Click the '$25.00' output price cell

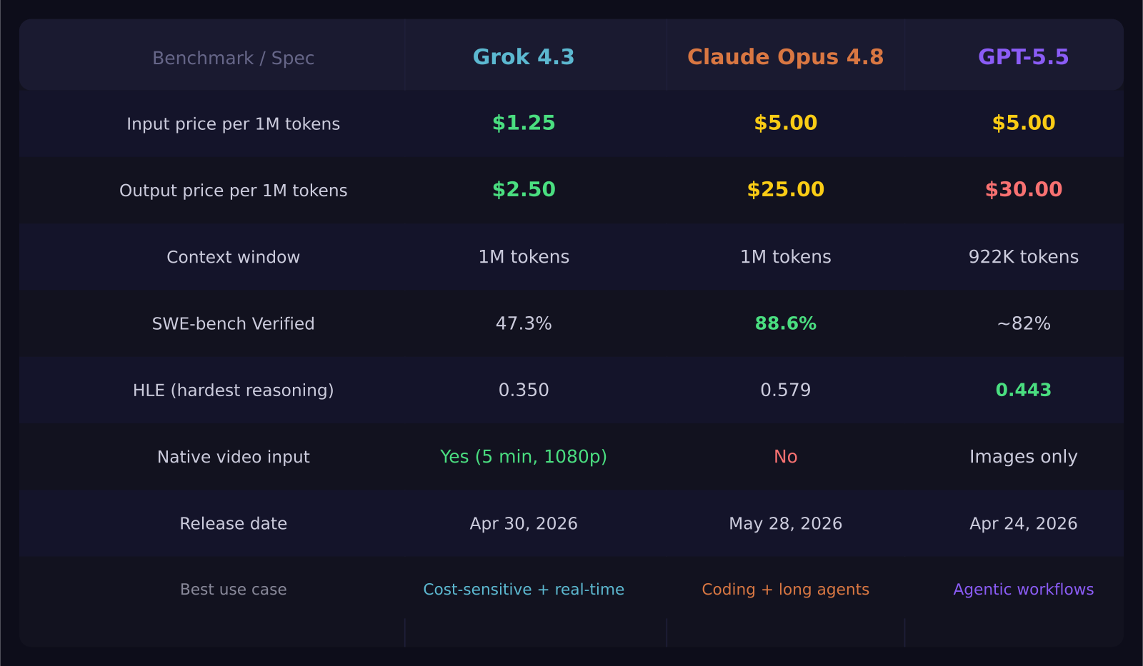pyautogui.click(x=785, y=189)
